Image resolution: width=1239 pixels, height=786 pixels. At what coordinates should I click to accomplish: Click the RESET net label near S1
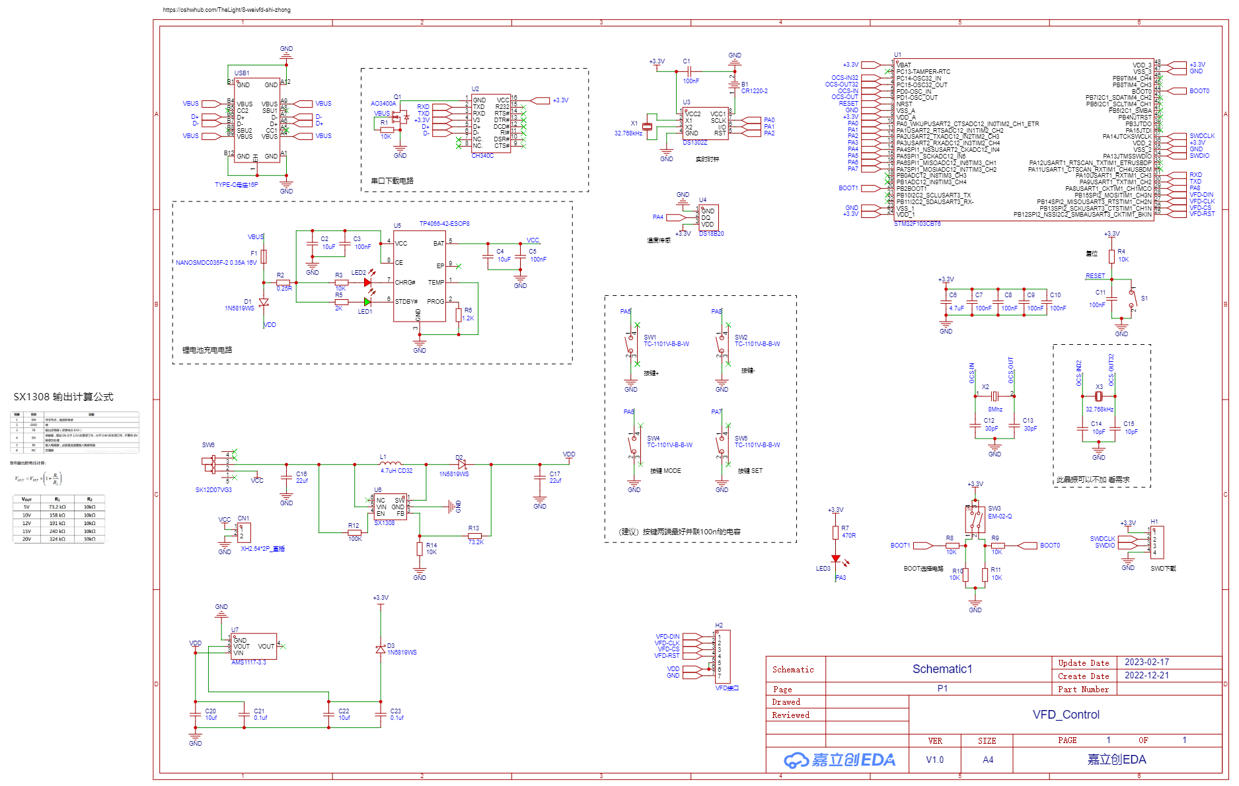[x=1095, y=276]
